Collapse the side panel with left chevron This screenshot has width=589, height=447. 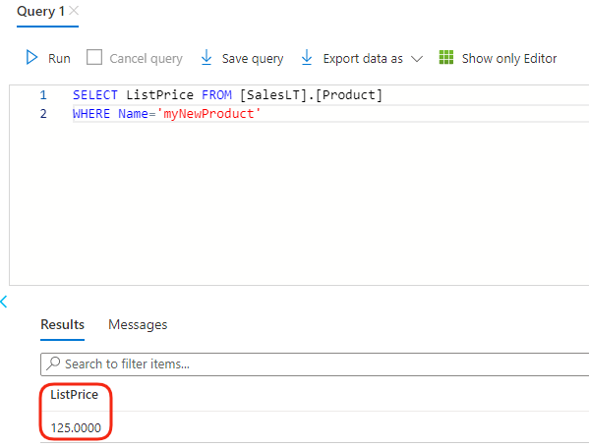click(x=4, y=302)
